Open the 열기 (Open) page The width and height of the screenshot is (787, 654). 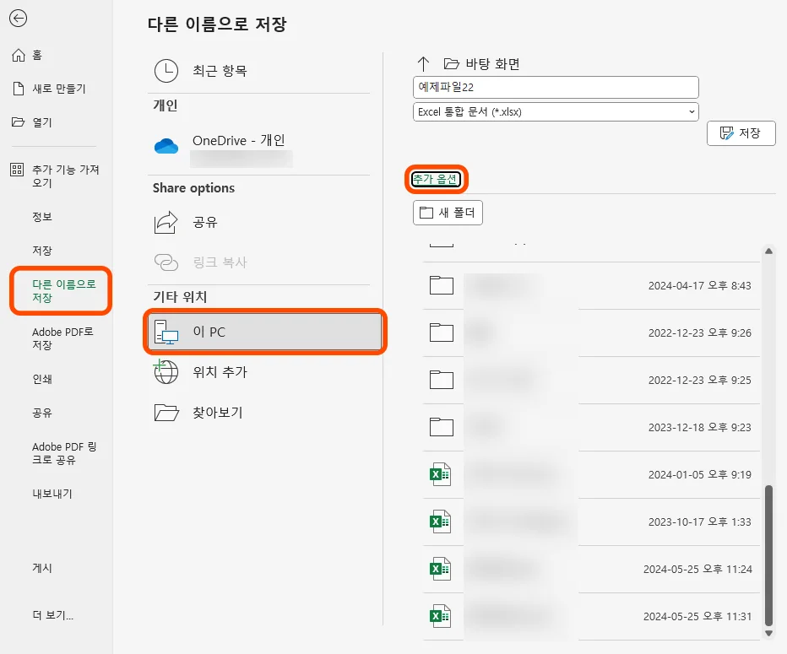pyautogui.click(x=36, y=122)
